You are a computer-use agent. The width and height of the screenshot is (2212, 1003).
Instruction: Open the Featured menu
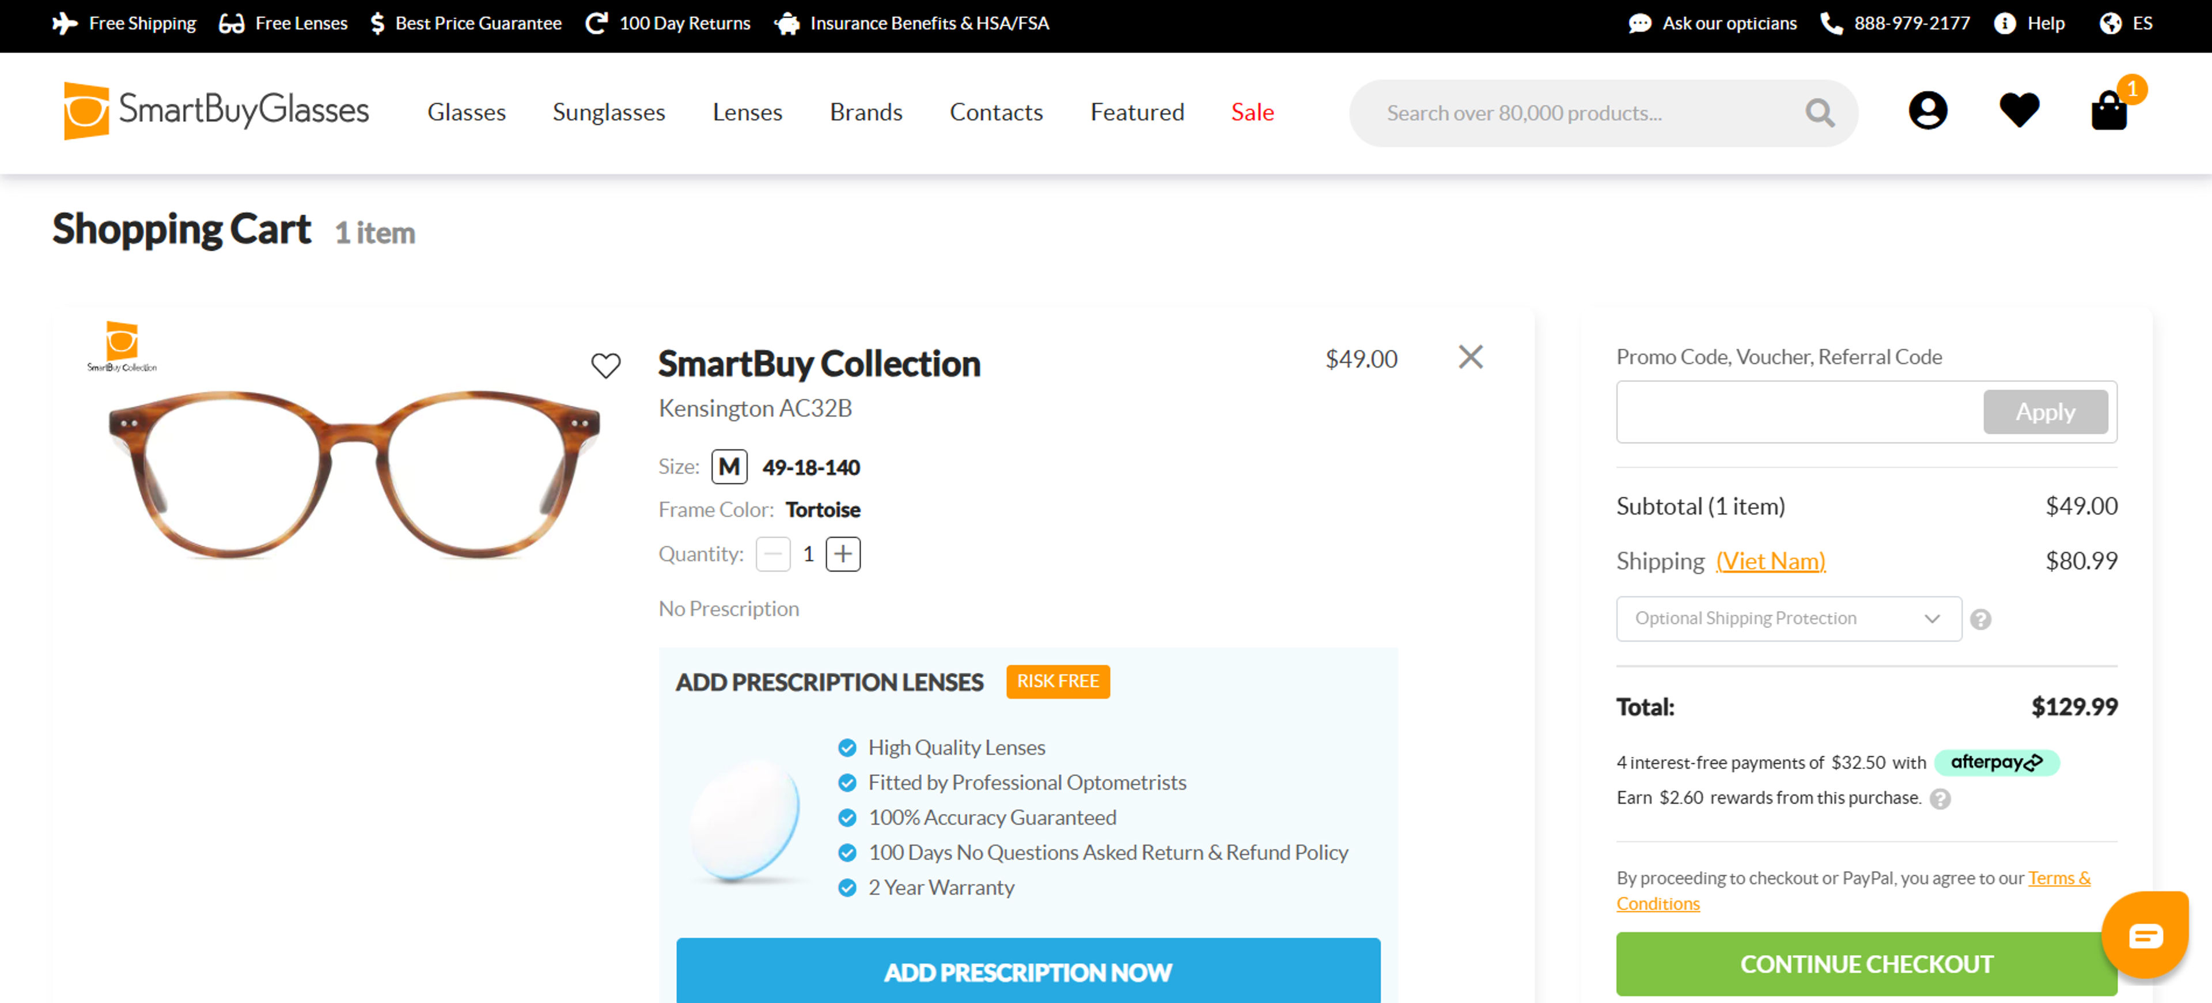coord(1137,112)
